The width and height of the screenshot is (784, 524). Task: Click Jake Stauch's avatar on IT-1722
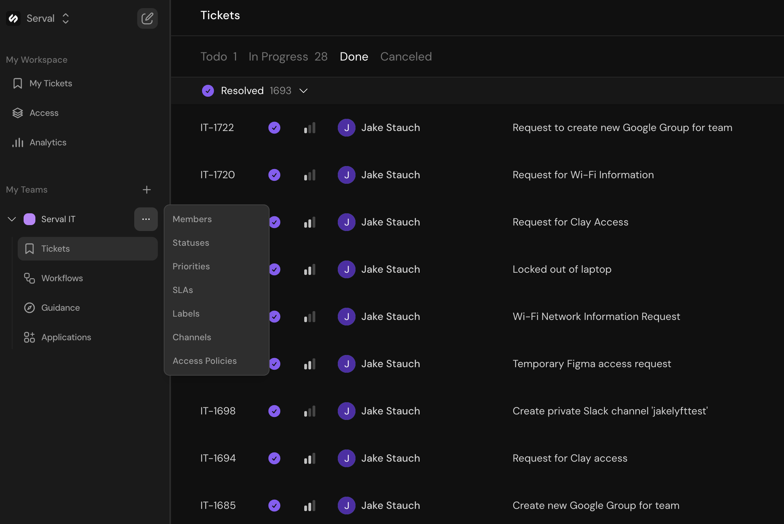346,127
